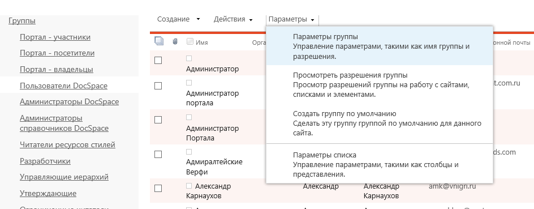534x209 pixels.
Task: Check the row box for Адмиралтейские Верфи
Action: pos(158,155)
